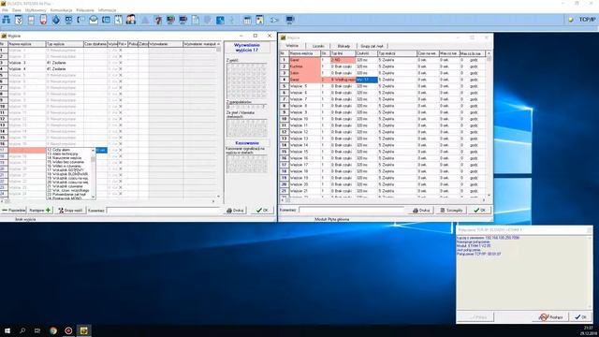The image size is (599, 337).
Task: Launch Chrome from the taskbar
Action: (53, 330)
